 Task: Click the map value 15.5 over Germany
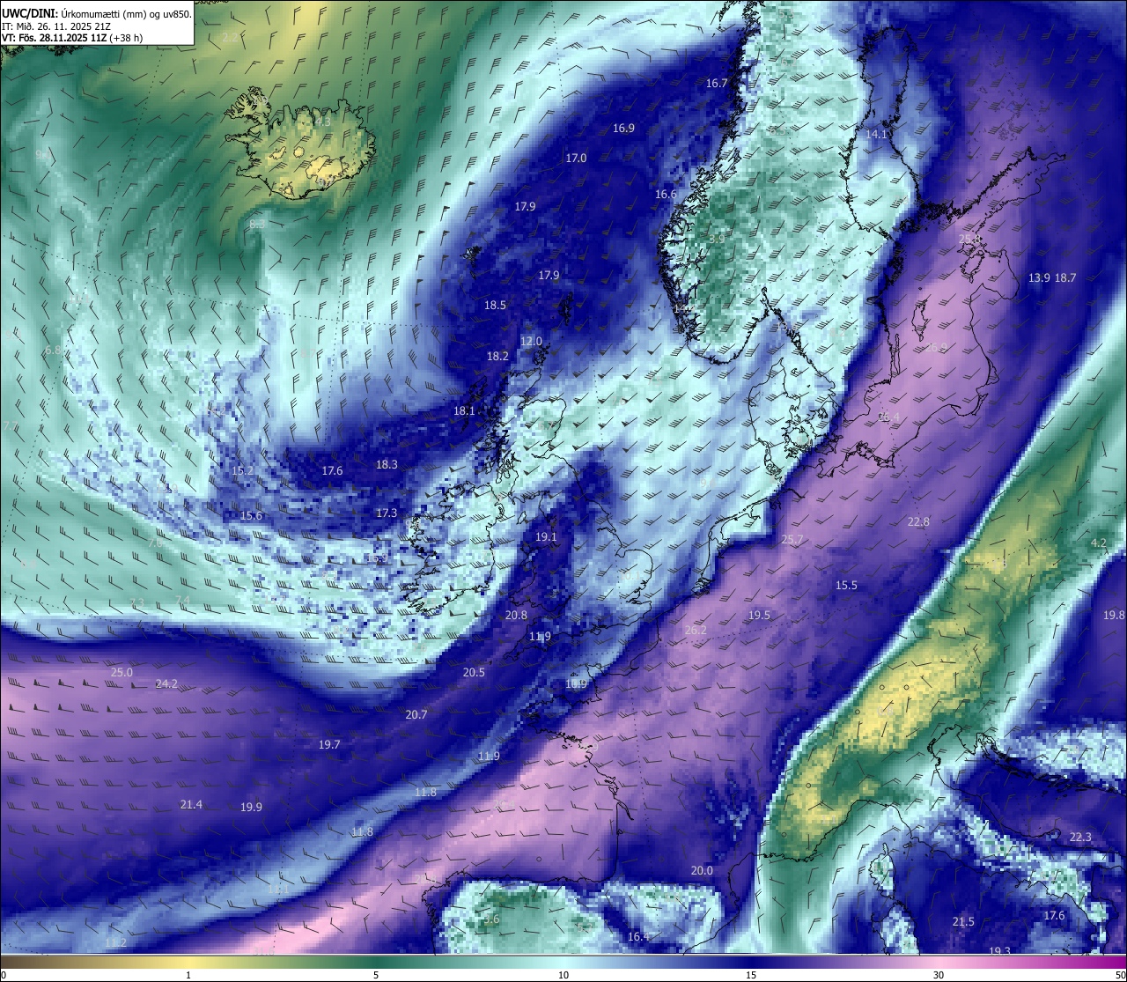[x=846, y=586]
